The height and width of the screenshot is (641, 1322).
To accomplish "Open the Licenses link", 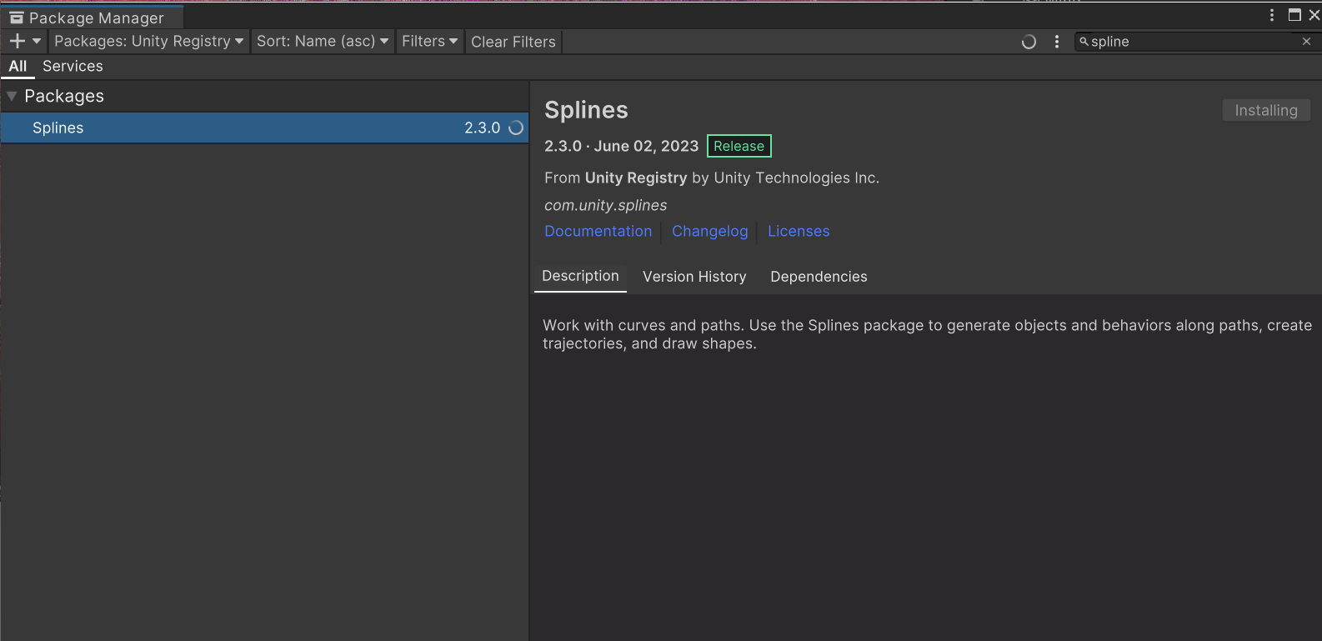I will pos(799,231).
